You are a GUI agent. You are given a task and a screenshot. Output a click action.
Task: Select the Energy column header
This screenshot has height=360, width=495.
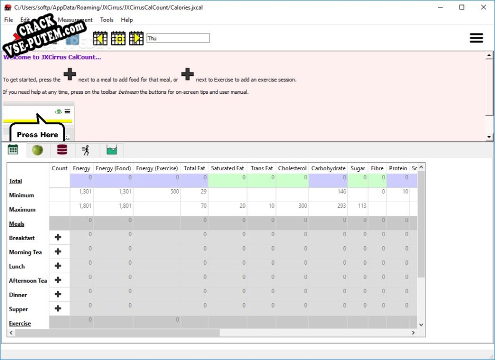point(81,168)
